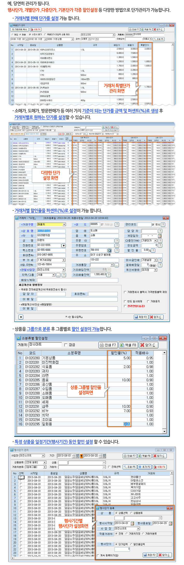Click the postal code search icon beside 우편번호

click(x=110, y=250)
